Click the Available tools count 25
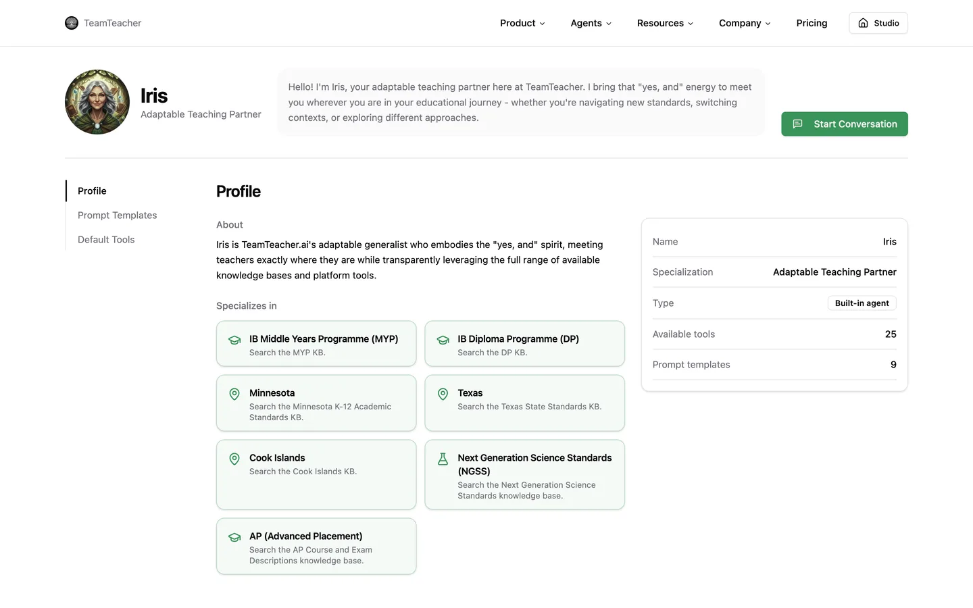973x608 pixels. coord(891,334)
